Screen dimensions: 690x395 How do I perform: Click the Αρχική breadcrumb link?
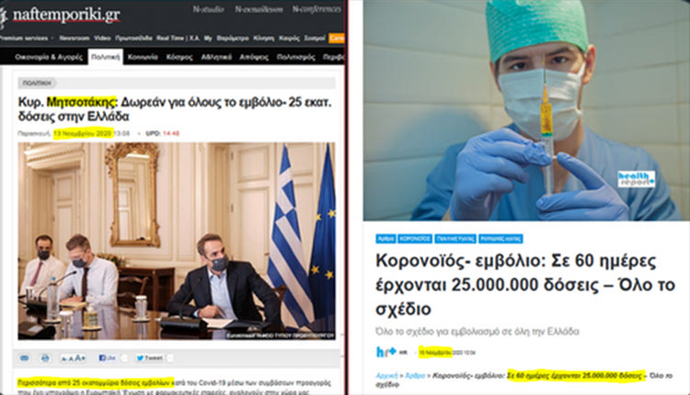[386, 376]
